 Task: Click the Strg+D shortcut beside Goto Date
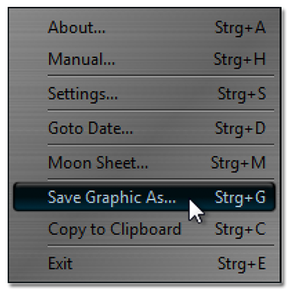pos(240,128)
